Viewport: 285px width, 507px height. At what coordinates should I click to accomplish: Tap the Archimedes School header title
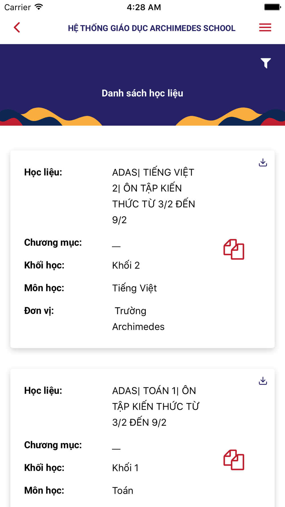152,28
